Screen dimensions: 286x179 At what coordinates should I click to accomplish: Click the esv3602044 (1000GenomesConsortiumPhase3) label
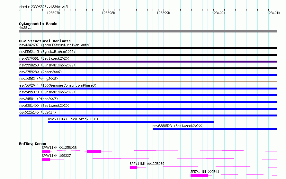click(x=58, y=85)
